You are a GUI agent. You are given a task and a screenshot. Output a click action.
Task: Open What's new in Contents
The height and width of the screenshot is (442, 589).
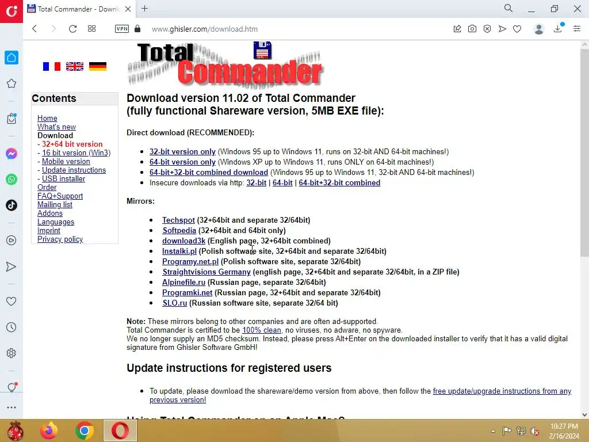[x=56, y=127]
